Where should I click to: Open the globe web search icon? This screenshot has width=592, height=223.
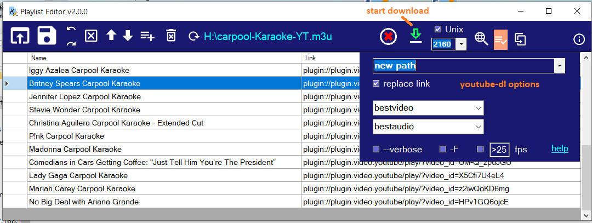coord(481,39)
